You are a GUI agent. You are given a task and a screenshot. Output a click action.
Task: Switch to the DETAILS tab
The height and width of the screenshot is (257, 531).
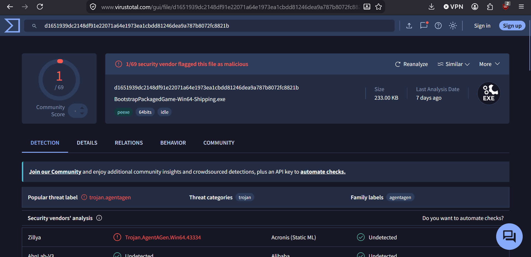[x=87, y=143]
